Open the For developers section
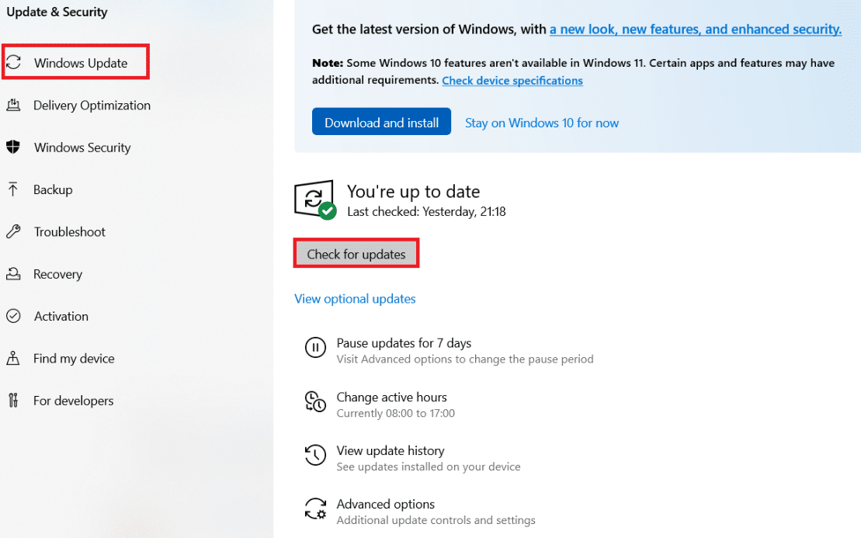This screenshot has width=861, height=538. (72, 400)
